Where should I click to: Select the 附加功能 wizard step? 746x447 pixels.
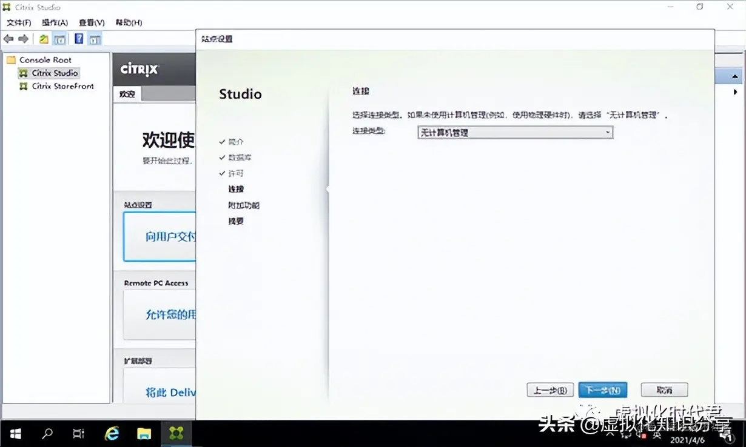coord(243,205)
